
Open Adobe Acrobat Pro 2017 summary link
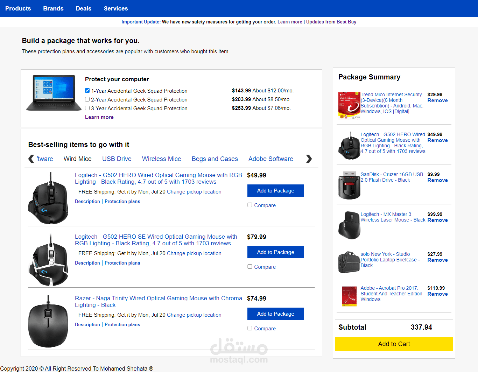pyautogui.click(x=393, y=294)
